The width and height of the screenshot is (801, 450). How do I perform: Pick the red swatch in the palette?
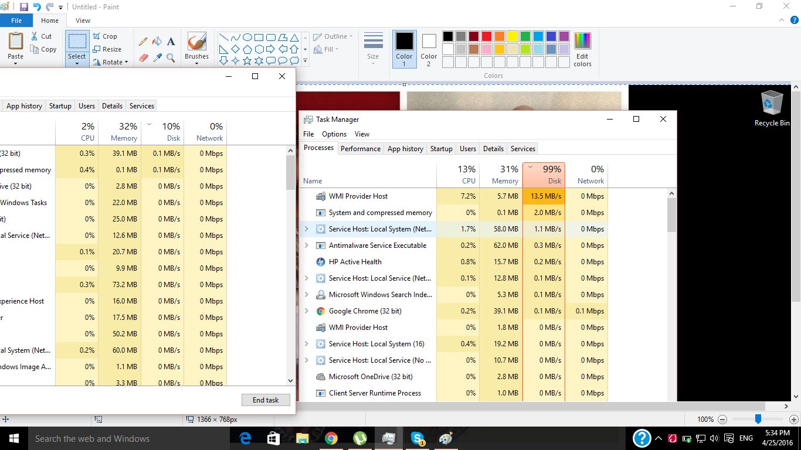[x=486, y=36]
